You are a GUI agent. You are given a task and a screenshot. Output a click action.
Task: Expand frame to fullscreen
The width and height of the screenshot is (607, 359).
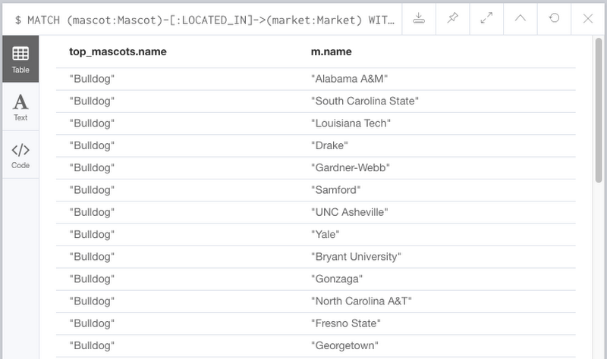click(x=486, y=18)
